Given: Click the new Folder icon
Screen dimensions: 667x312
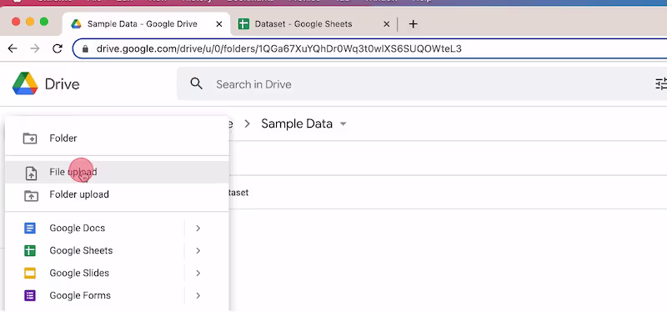Looking at the screenshot, I should click(x=30, y=138).
